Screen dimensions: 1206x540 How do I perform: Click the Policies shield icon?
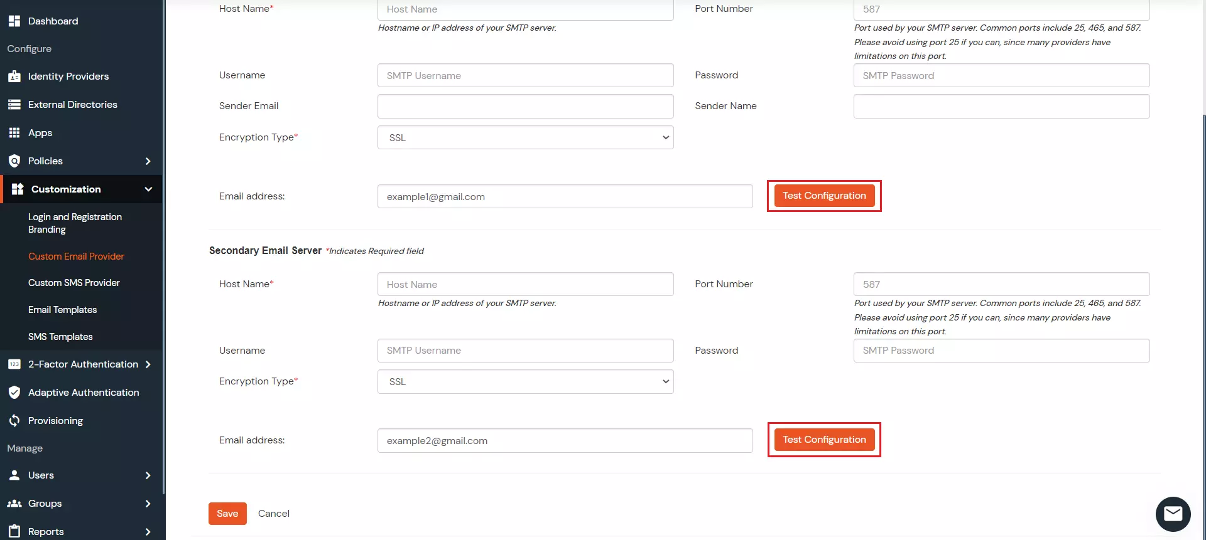click(x=14, y=161)
